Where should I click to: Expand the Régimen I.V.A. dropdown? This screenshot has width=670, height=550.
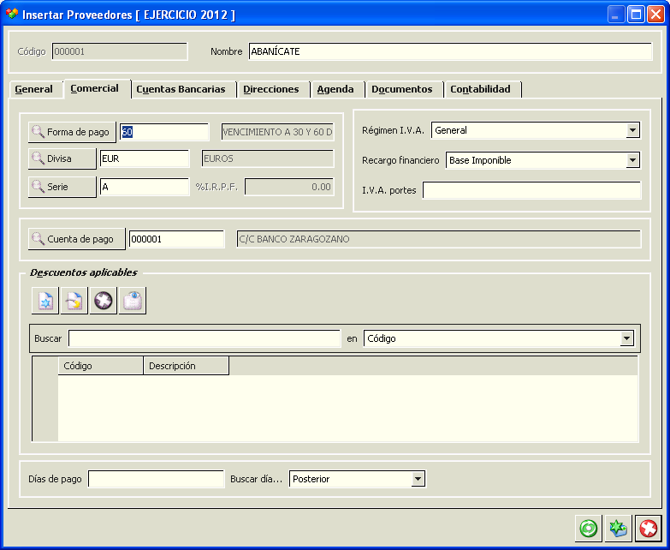632,130
